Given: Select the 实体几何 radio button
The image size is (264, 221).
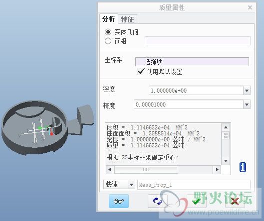Looking at the screenshot, I should [108, 32].
